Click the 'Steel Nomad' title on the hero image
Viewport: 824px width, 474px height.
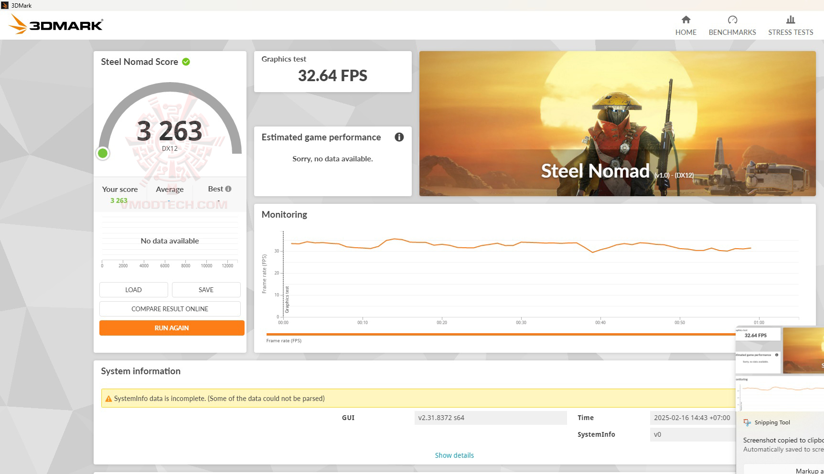tap(595, 171)
